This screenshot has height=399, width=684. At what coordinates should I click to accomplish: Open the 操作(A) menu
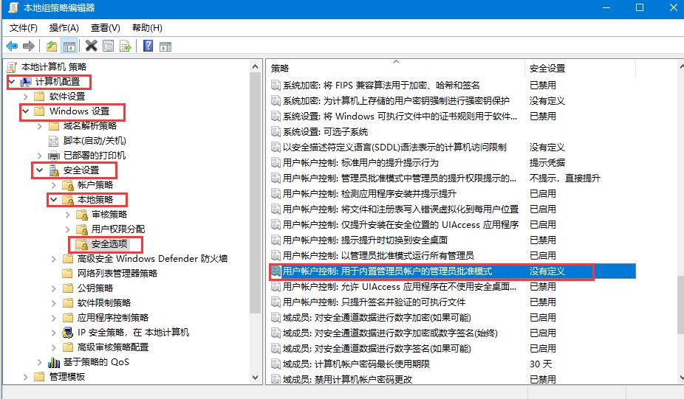(x=64, y=27)
